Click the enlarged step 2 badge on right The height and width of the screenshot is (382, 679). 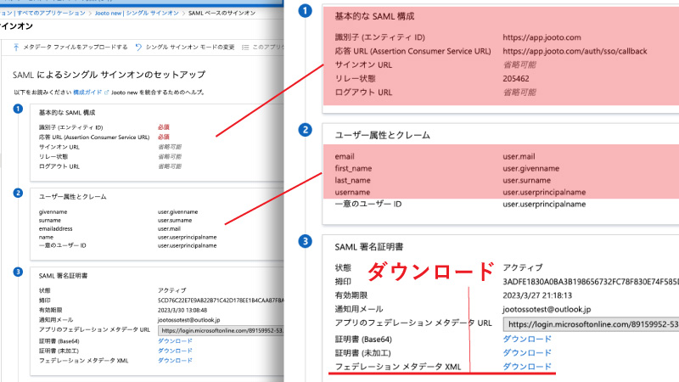pyautogui.click(x=305, y=130)
